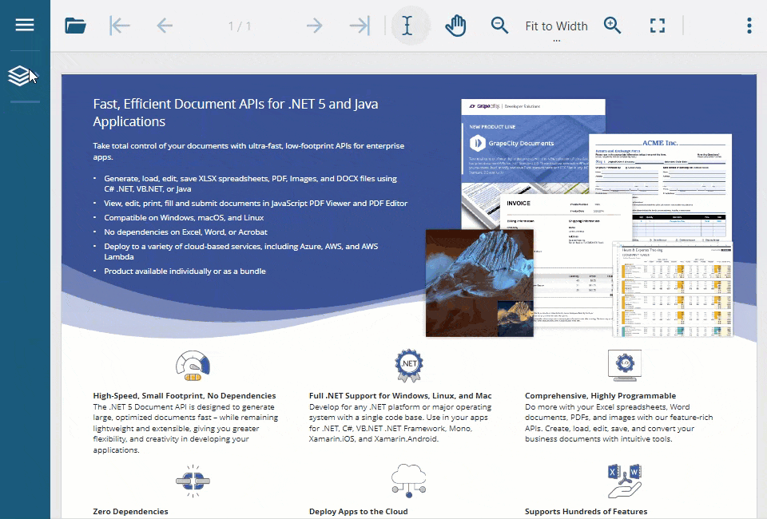Click bullet 'No dependencies on Excel, Word, or Acrobat'

185,232
